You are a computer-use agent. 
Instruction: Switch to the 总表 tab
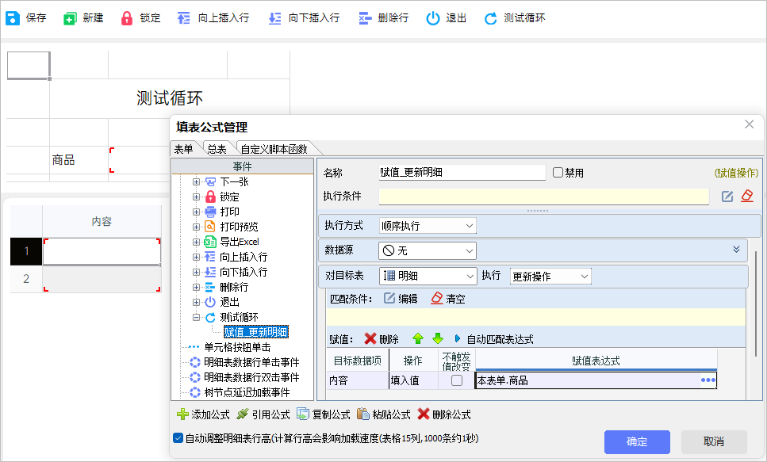tap(217, 148)
